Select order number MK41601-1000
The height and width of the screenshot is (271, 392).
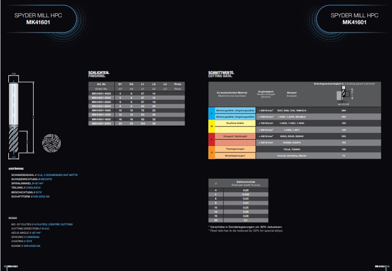pos(101,110)
